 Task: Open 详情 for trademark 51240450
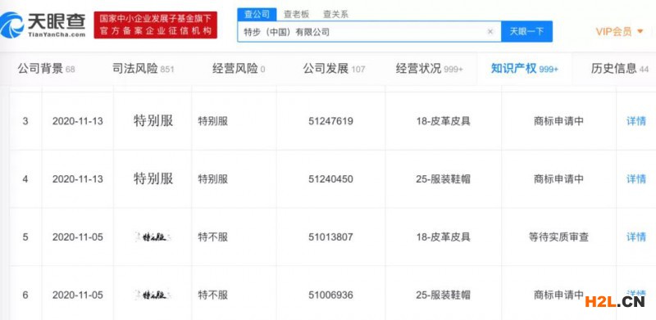pos(636,179)
